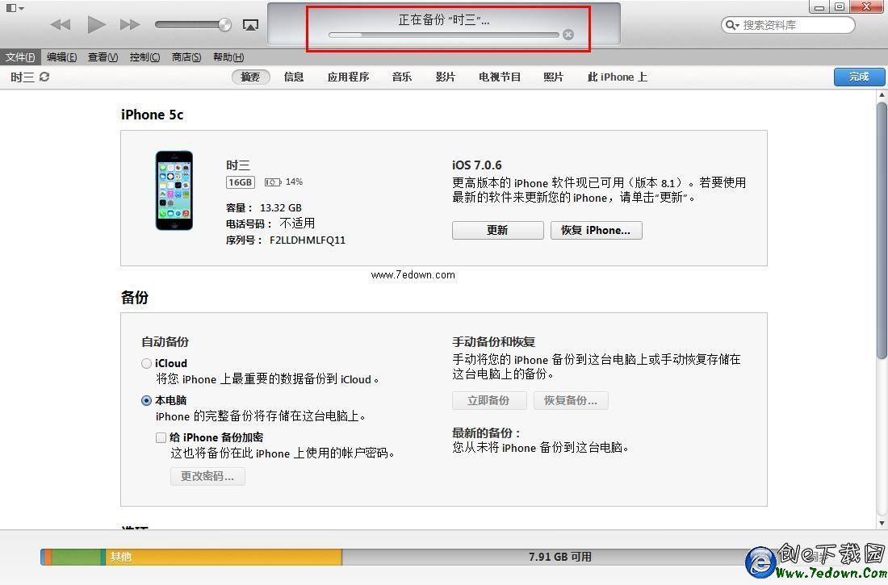Image resolution: width=888 pixels, height=585 pixels.
Task: Enable 给 iPhone 备份加密 checkbox
Action: pyautogui.click(x=161, y=437)
